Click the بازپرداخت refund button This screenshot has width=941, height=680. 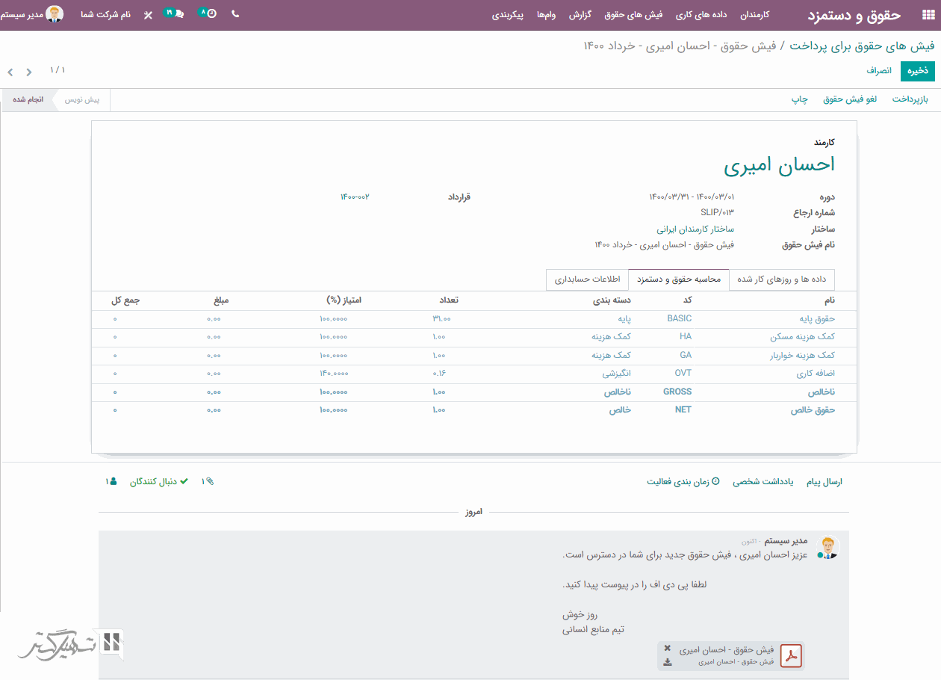point(910,99)
